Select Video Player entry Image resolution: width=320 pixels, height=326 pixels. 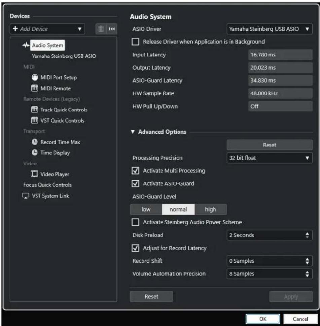pos(55,174)
